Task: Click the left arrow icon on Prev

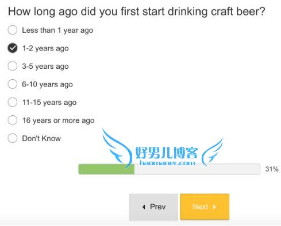Action: coord(144,207)
